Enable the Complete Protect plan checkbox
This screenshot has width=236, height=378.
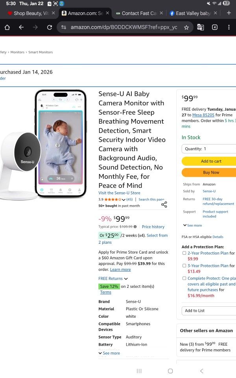click(x=184, y=278)
